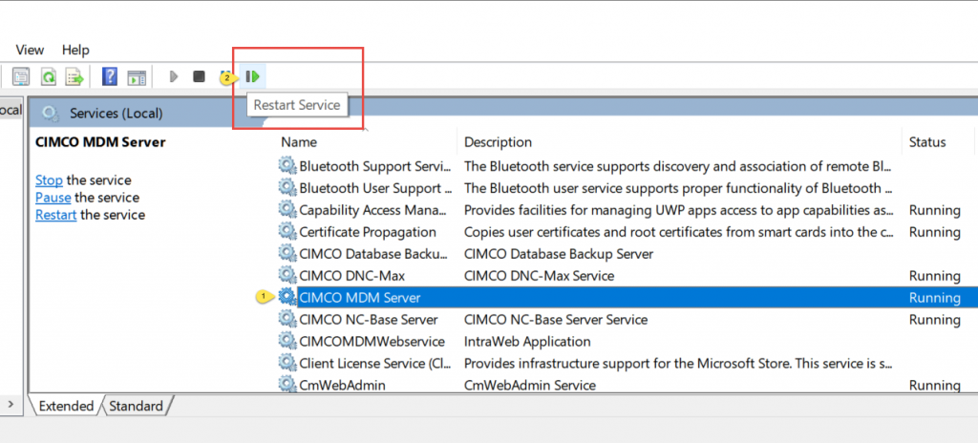
Task: Click gear icon of CIMCOMDMWebservice
Action: (287, 341)
